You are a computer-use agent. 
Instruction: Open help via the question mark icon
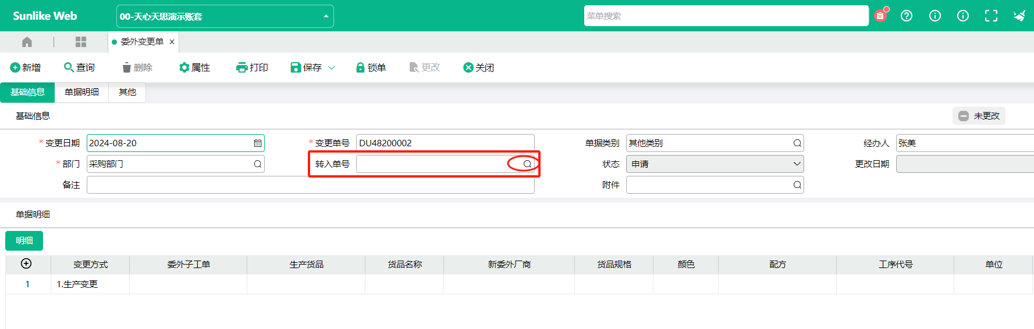(907, 16)
